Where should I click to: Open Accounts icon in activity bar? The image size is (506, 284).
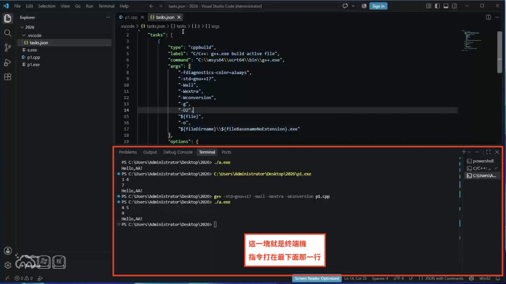[8, 251]
